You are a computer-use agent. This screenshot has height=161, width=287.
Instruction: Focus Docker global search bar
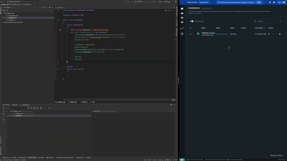click(x=239, y=2)
